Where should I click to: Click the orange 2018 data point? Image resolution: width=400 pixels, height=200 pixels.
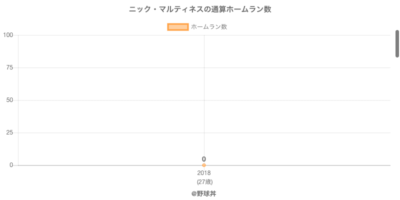click(x=204, y=165)
